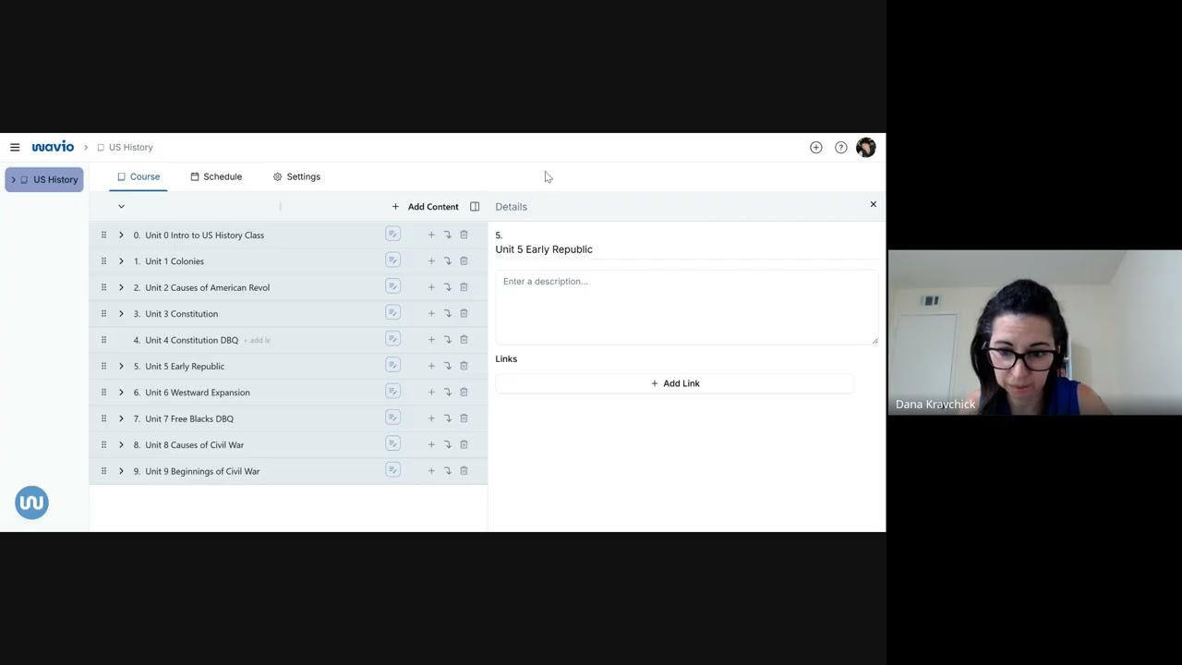1182x665 pixels.
Task: Open notes editor for Unit 5 Early Republic
Action: tap(392, 366)
